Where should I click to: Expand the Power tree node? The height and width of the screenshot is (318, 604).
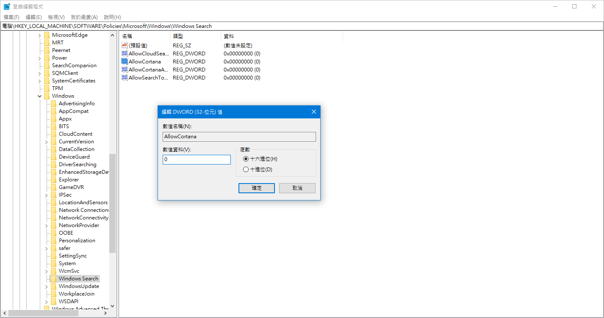tap(40, 58)
